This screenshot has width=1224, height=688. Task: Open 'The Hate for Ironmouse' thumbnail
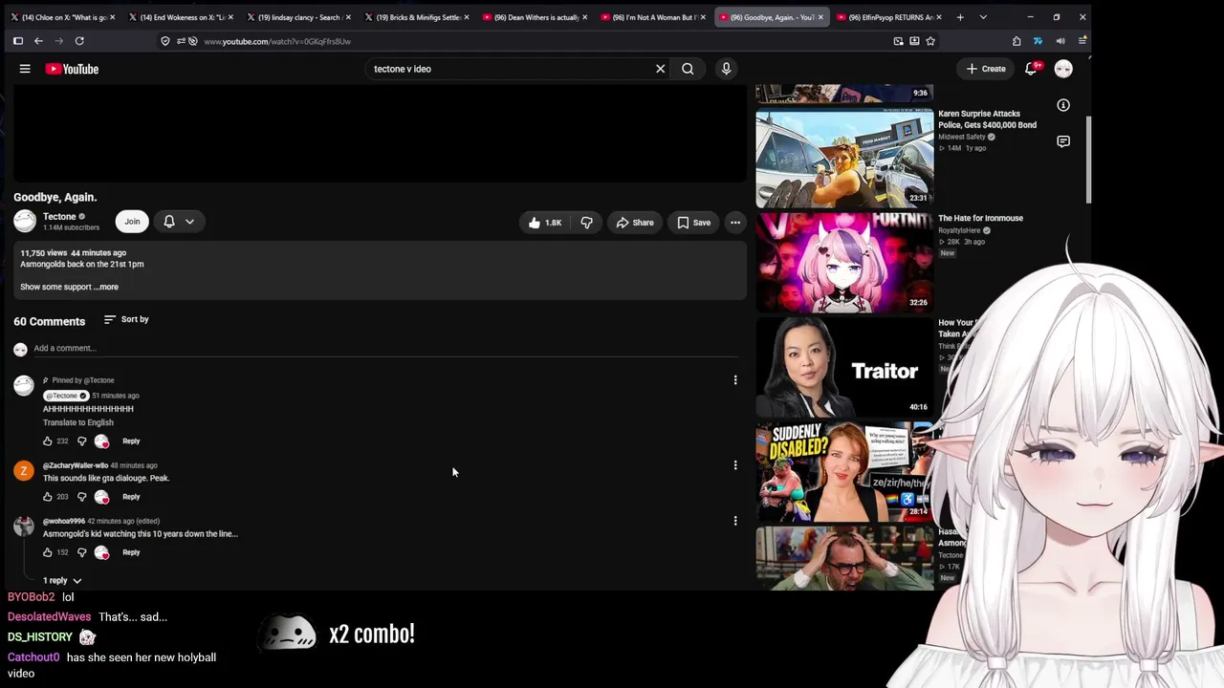pyautogui.click(x=844, y=262)
